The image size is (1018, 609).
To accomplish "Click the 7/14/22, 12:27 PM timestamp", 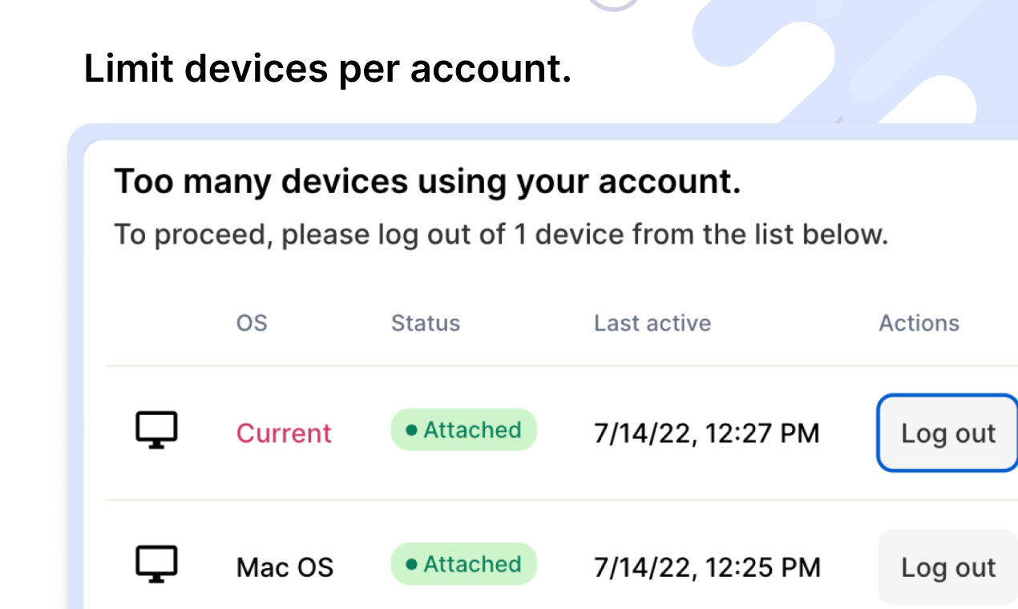I will pyautogui.click(x=706, y=434).
